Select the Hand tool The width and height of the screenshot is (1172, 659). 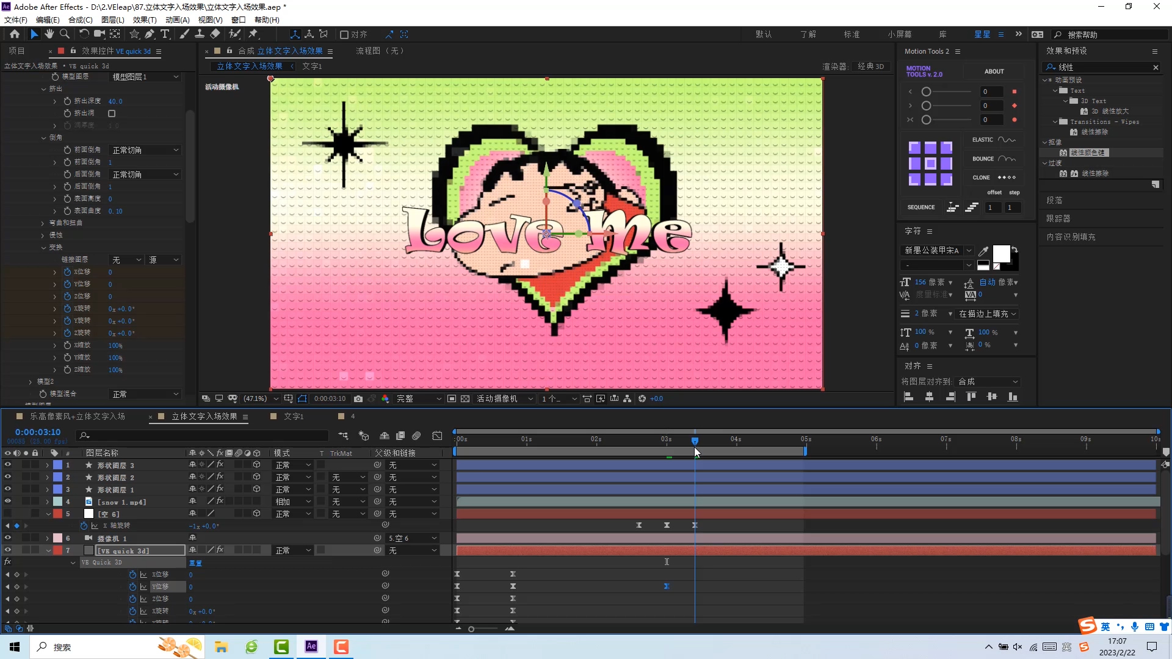pos(49,34)
